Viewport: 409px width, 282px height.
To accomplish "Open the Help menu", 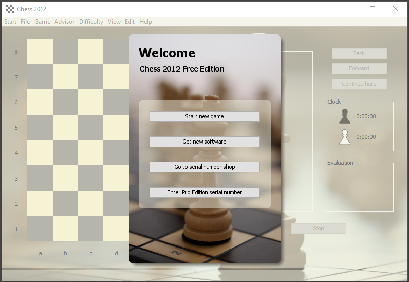I will click(x=145, y=22).
